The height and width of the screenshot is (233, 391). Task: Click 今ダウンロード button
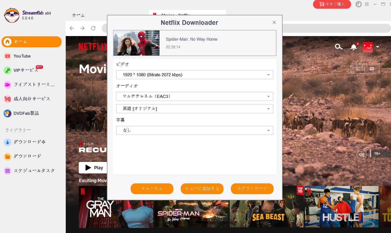pos(252,189)
